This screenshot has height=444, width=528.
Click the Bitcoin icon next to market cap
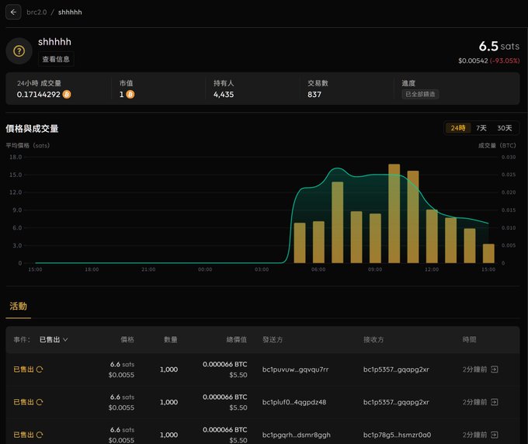pos(130,94)
